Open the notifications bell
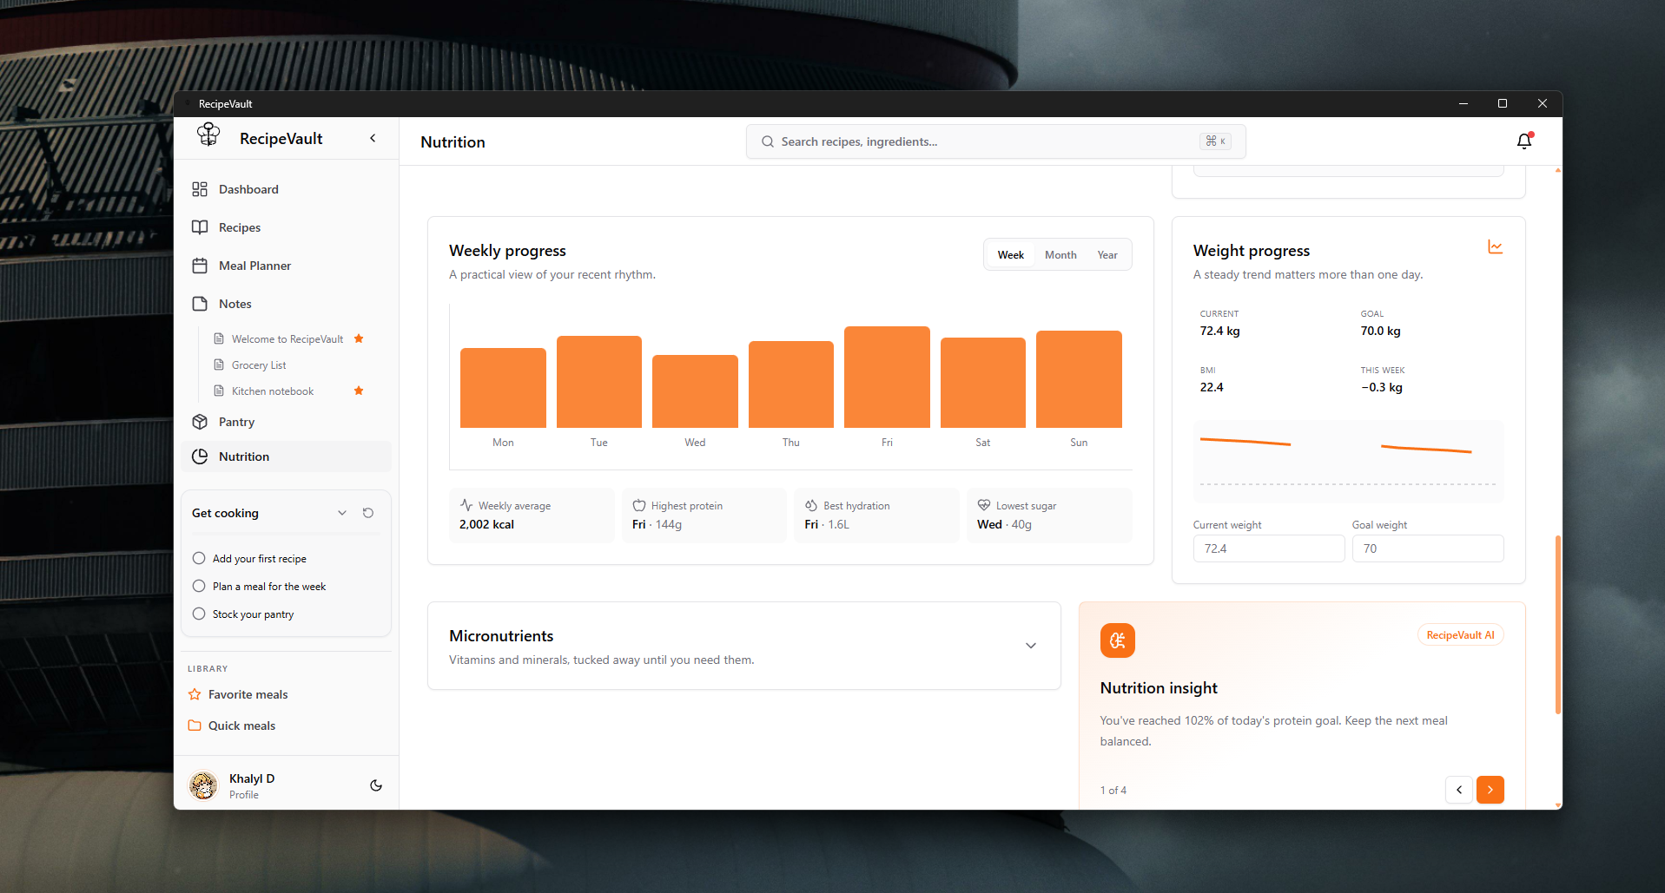Screen dimensions: 1665x893 (1524, 141)
